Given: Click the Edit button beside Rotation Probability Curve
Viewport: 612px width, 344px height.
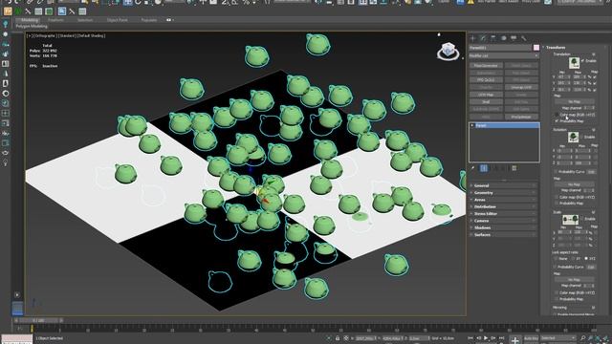Looking at the screenshot, I should tap(591, 172).
